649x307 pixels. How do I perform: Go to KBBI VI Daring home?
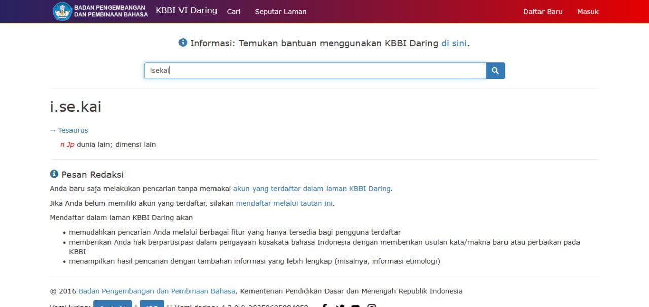(186, 11)
